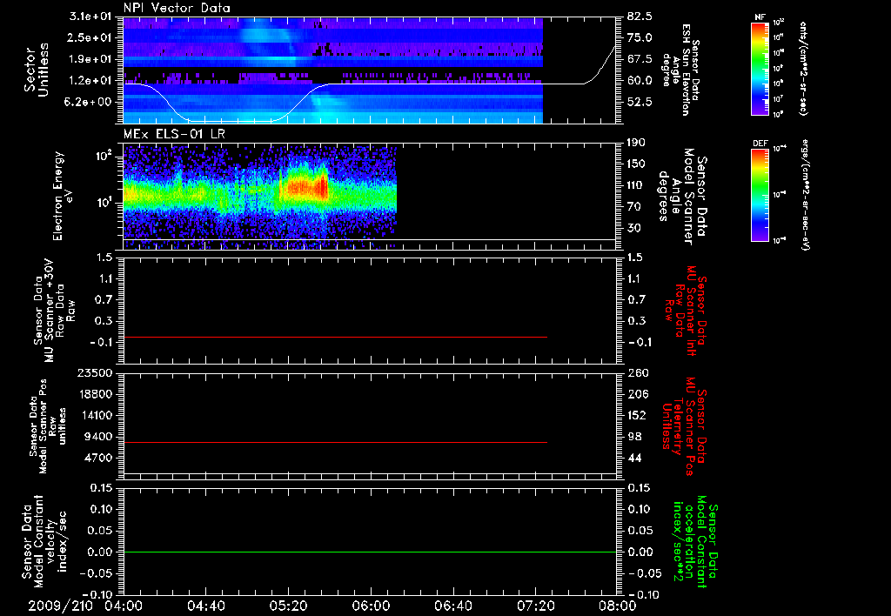Click the '152' telemetry tick value
Image resolution: width=891 pixels, height=616 pixels.
(638, 415)
